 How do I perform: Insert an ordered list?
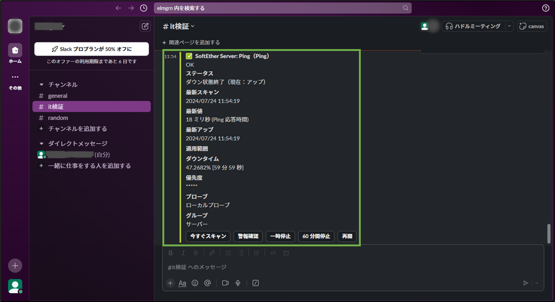coord(228,253)
